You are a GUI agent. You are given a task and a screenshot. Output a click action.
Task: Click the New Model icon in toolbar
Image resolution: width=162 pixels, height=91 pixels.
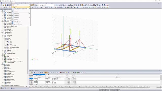(x=2, y=5)
